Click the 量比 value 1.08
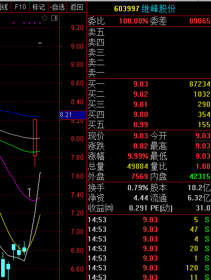 [x=203, y=166]
